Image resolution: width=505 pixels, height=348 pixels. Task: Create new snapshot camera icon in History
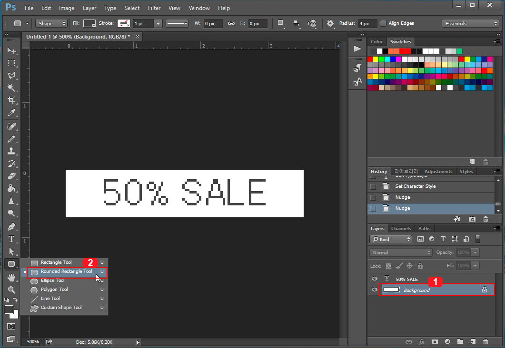(x=472, y=219)
